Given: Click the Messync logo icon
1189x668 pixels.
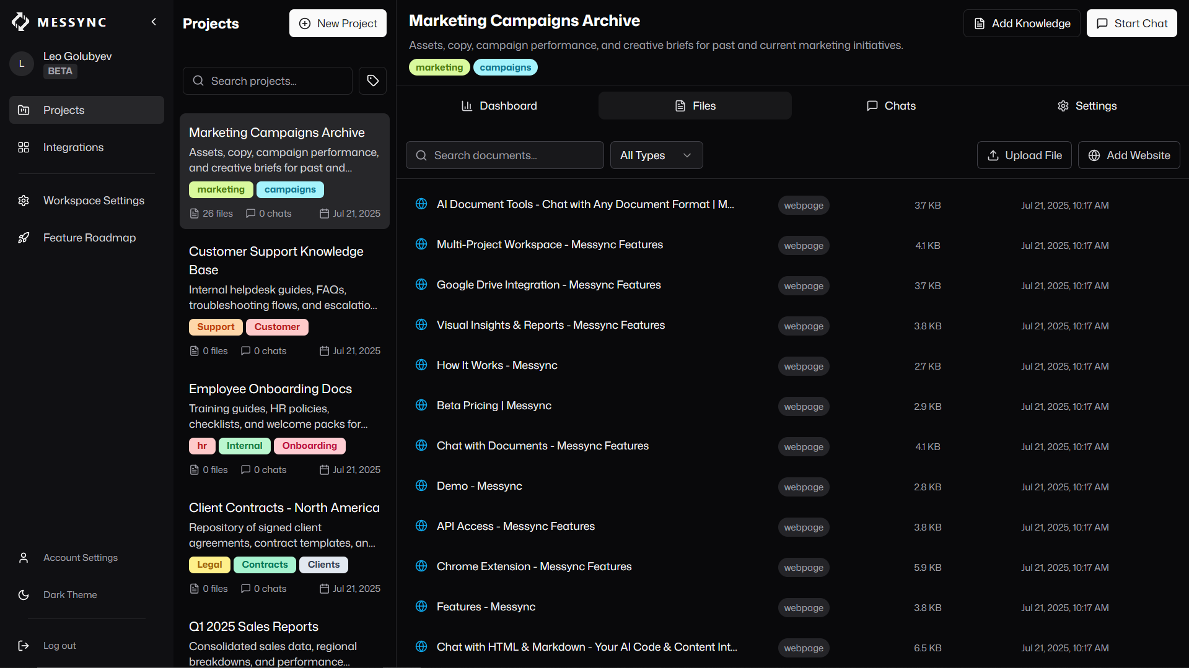Looking at the screenshot, I should click(20, 22).
